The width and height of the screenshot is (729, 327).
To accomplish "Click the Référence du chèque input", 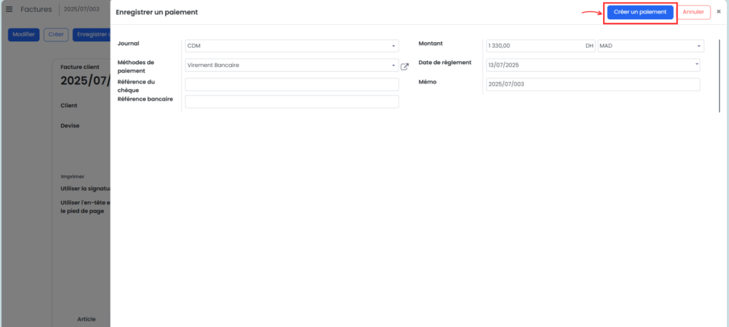I will pos(292,85).
